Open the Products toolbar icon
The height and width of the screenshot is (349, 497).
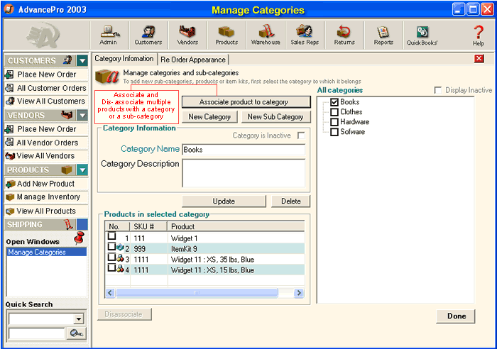226,35
